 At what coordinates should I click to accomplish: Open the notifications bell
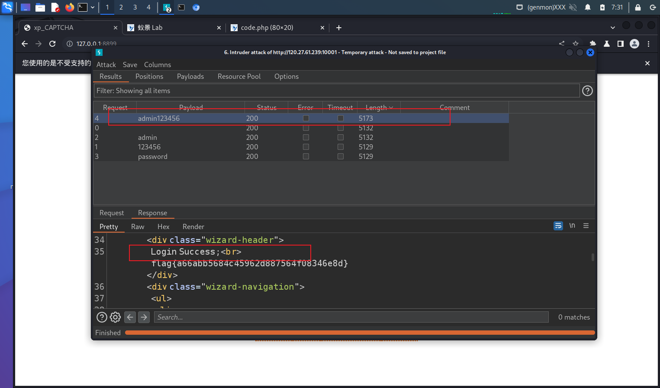588,7
